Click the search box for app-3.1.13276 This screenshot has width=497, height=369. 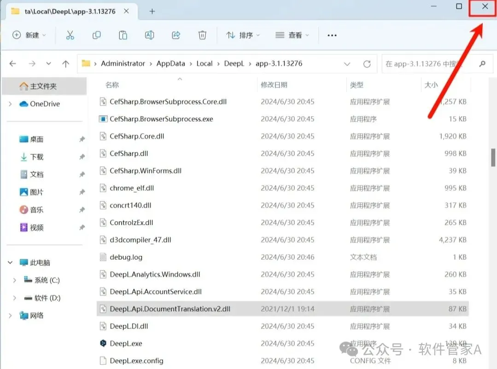tap(438, 64)
